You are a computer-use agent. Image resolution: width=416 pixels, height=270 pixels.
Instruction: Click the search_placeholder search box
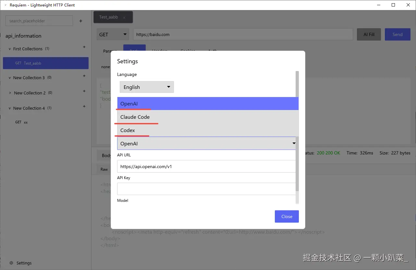[x=39, y=21]
